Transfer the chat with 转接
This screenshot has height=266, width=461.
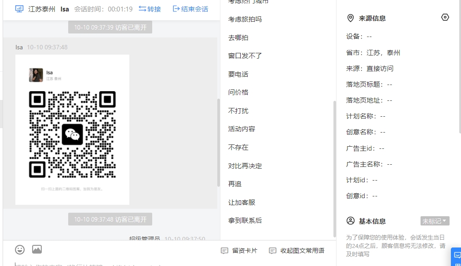[x=150, y=9]
